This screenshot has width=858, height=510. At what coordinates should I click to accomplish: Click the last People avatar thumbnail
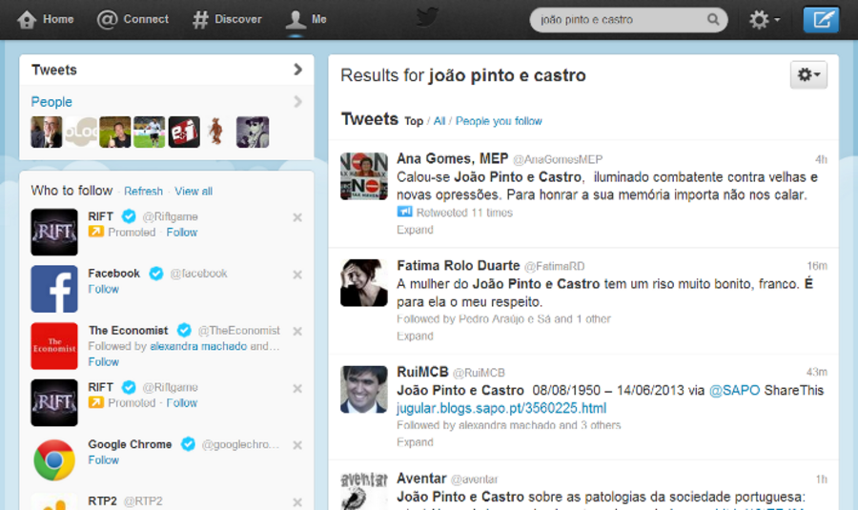click(x=253, y=132)
